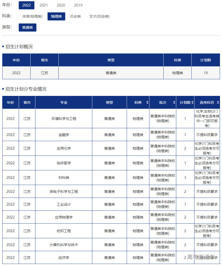Choose the 物理类 category filter
222x267 pixels.
click(x=56, y=16)
